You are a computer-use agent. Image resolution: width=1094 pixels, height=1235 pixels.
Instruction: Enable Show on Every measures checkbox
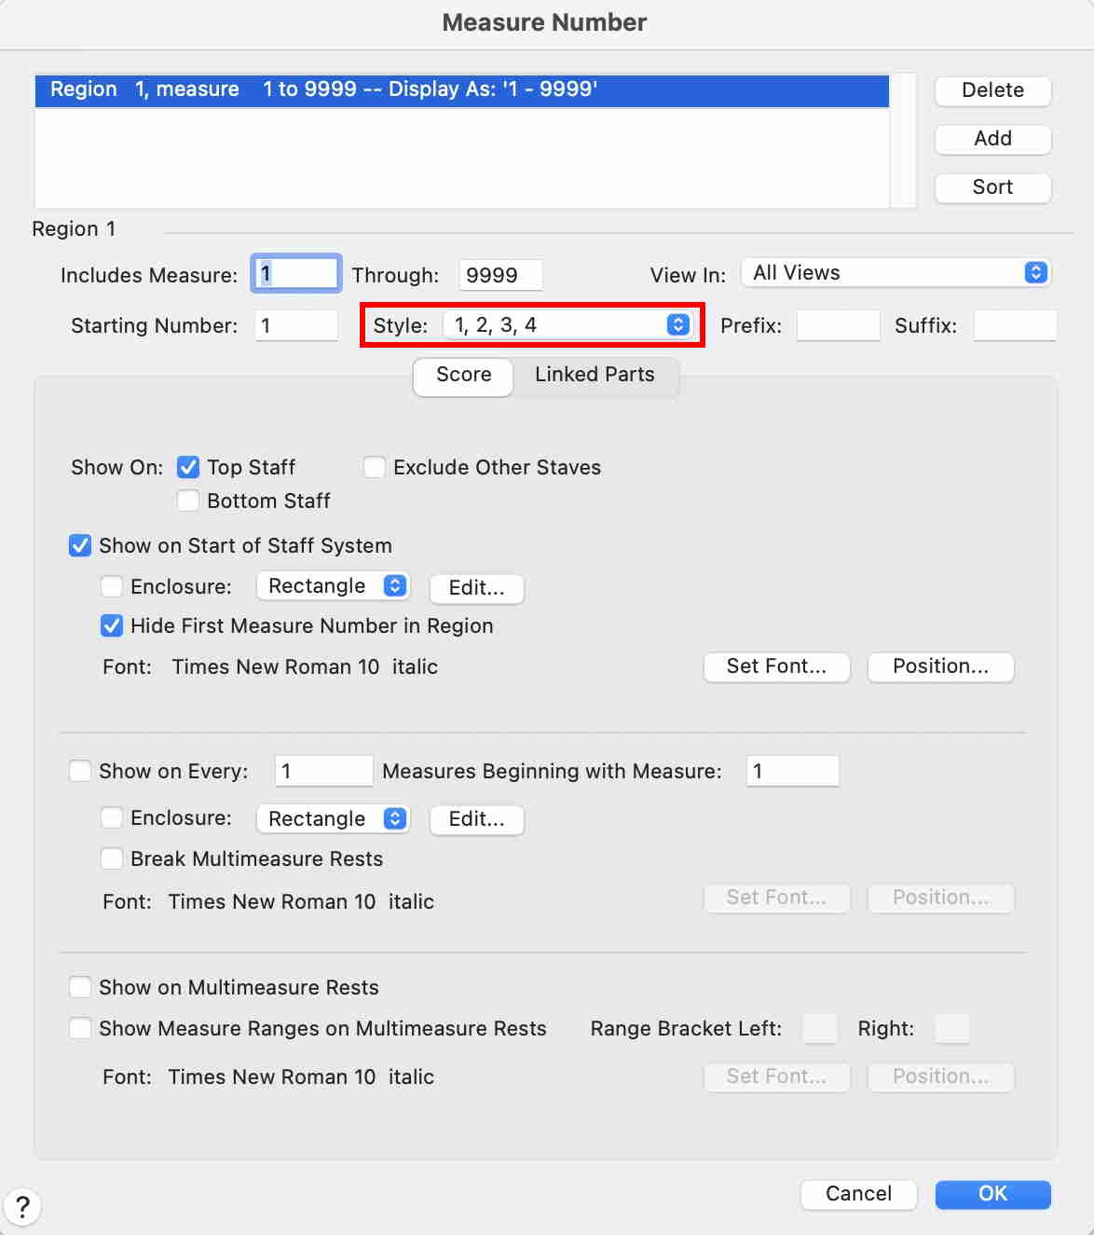(x=81, y=771)
